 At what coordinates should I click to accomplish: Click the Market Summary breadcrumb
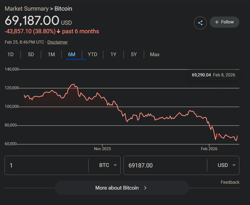click(x=27, y=9)
